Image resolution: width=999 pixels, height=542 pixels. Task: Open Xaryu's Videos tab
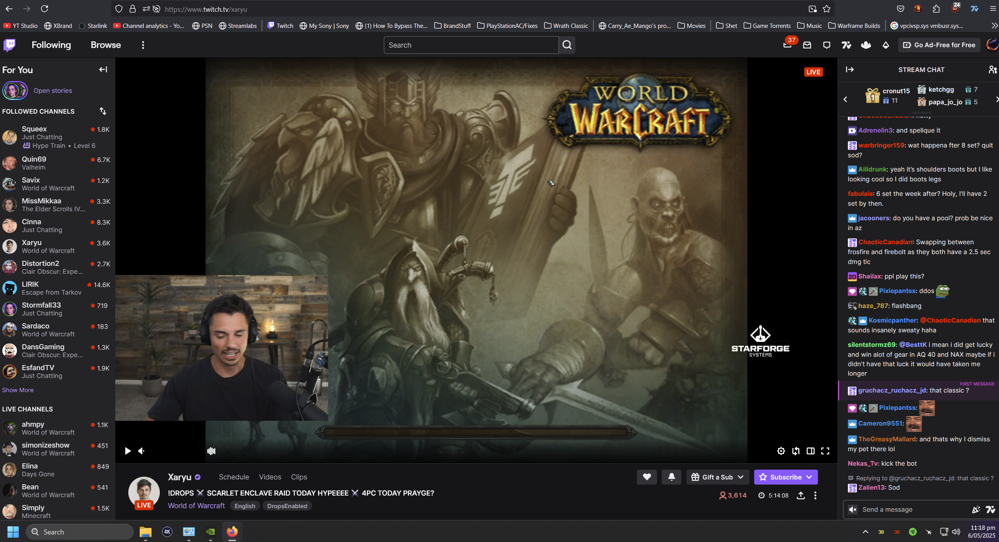tap(270, 477)
